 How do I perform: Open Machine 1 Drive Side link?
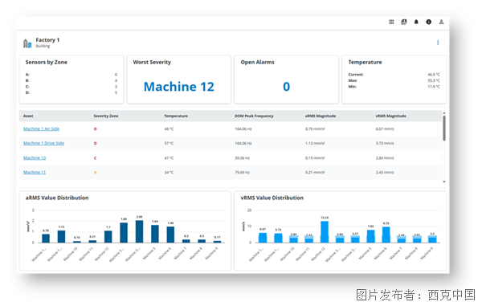click(x=43, y=143)
